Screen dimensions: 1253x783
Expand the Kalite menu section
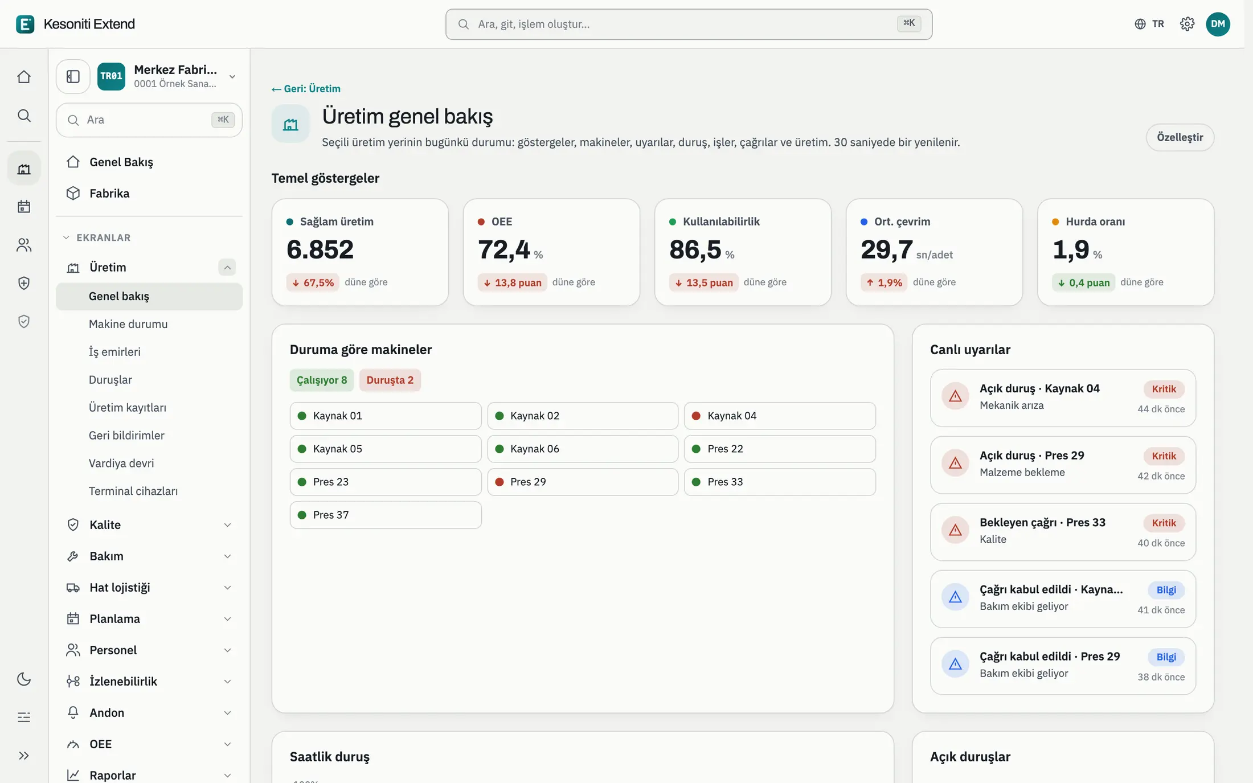click(x=149, y=525)
